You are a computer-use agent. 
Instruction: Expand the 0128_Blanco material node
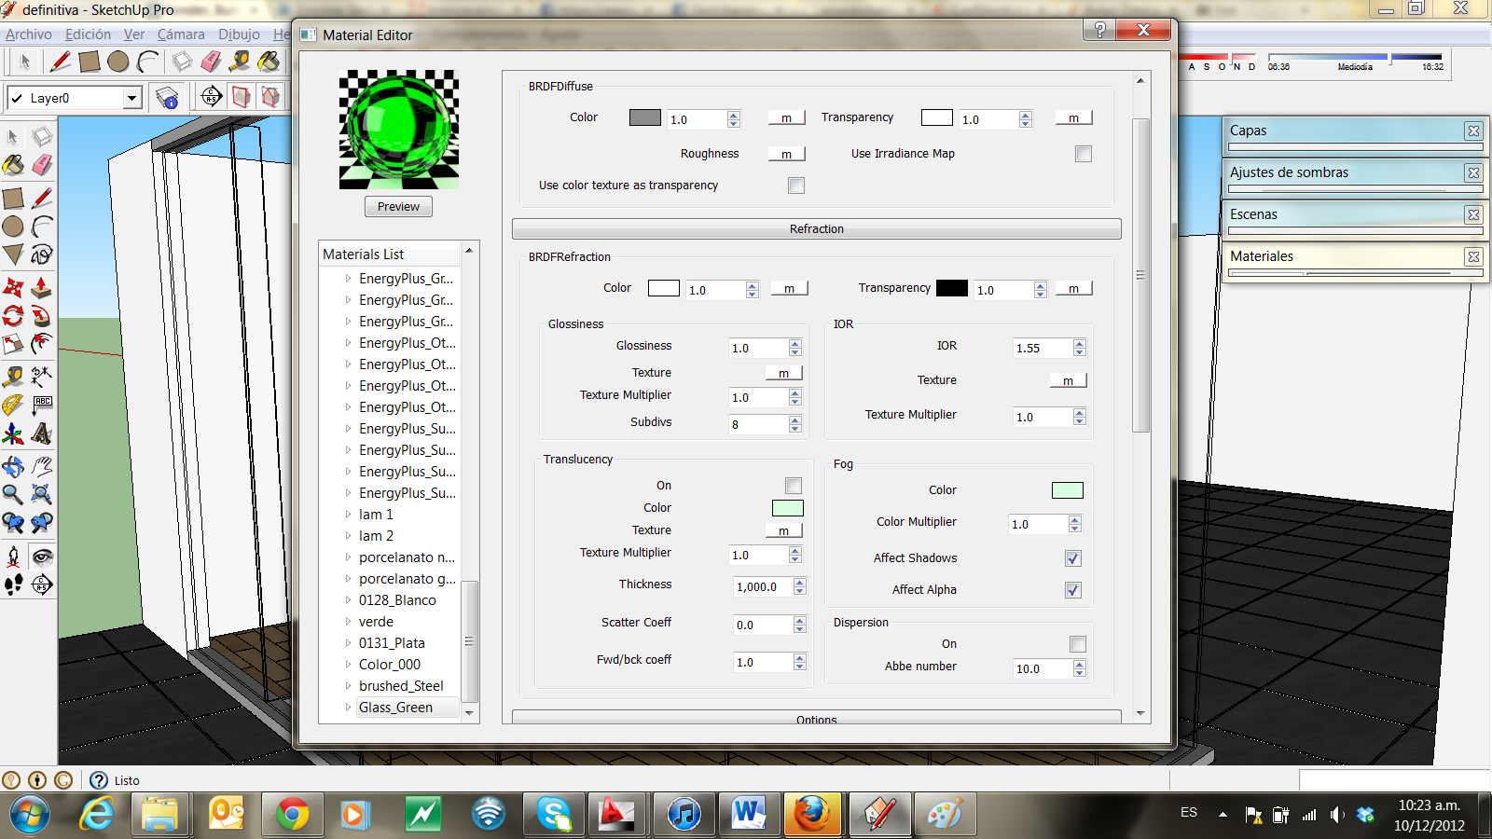coord(348,600)
